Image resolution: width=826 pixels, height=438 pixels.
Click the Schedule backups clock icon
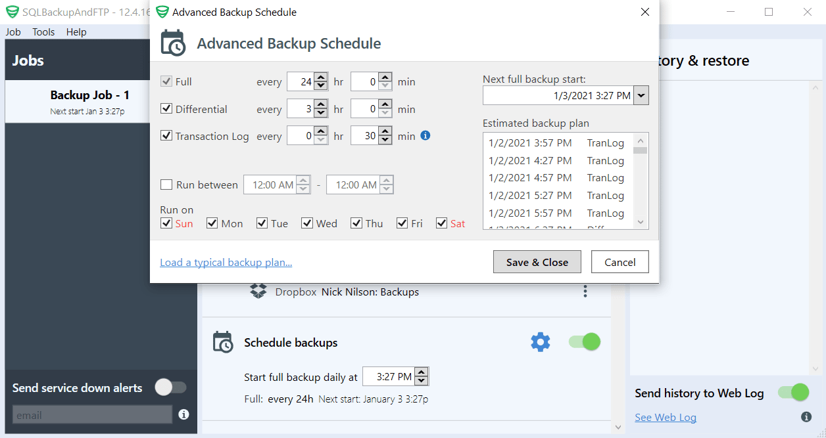[223, 342]
